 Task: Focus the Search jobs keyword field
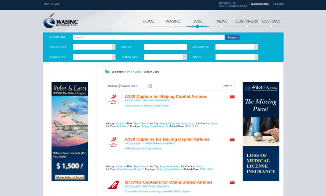(x=148, y=37)
